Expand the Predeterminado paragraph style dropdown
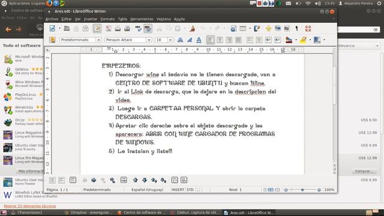Image resolution: width=384 pixels, height=216 pixels. click(98, 40)
